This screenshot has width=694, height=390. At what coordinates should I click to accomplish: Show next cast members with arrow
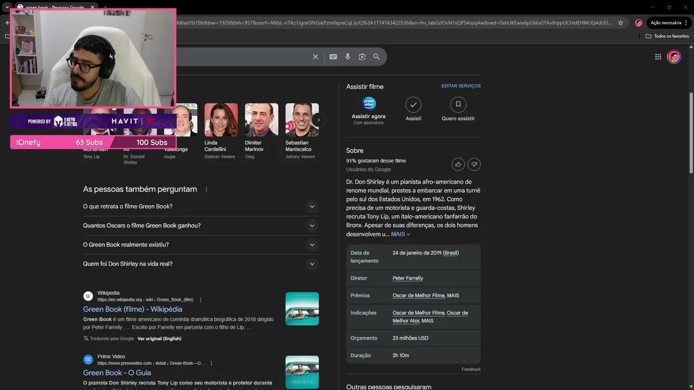319,120
